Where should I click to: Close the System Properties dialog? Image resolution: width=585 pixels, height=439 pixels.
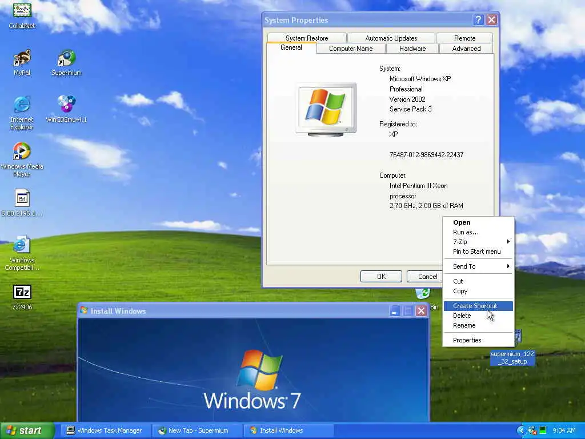click(492, 20)
